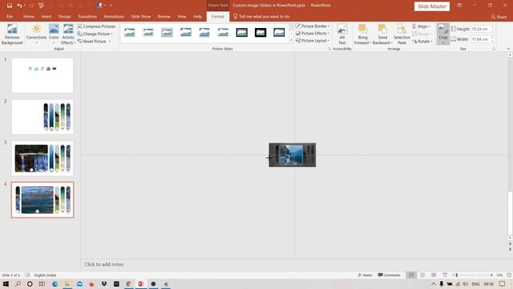Open the Artistic Effects dropdown
The image size is (513, 289).
[68, 34]
